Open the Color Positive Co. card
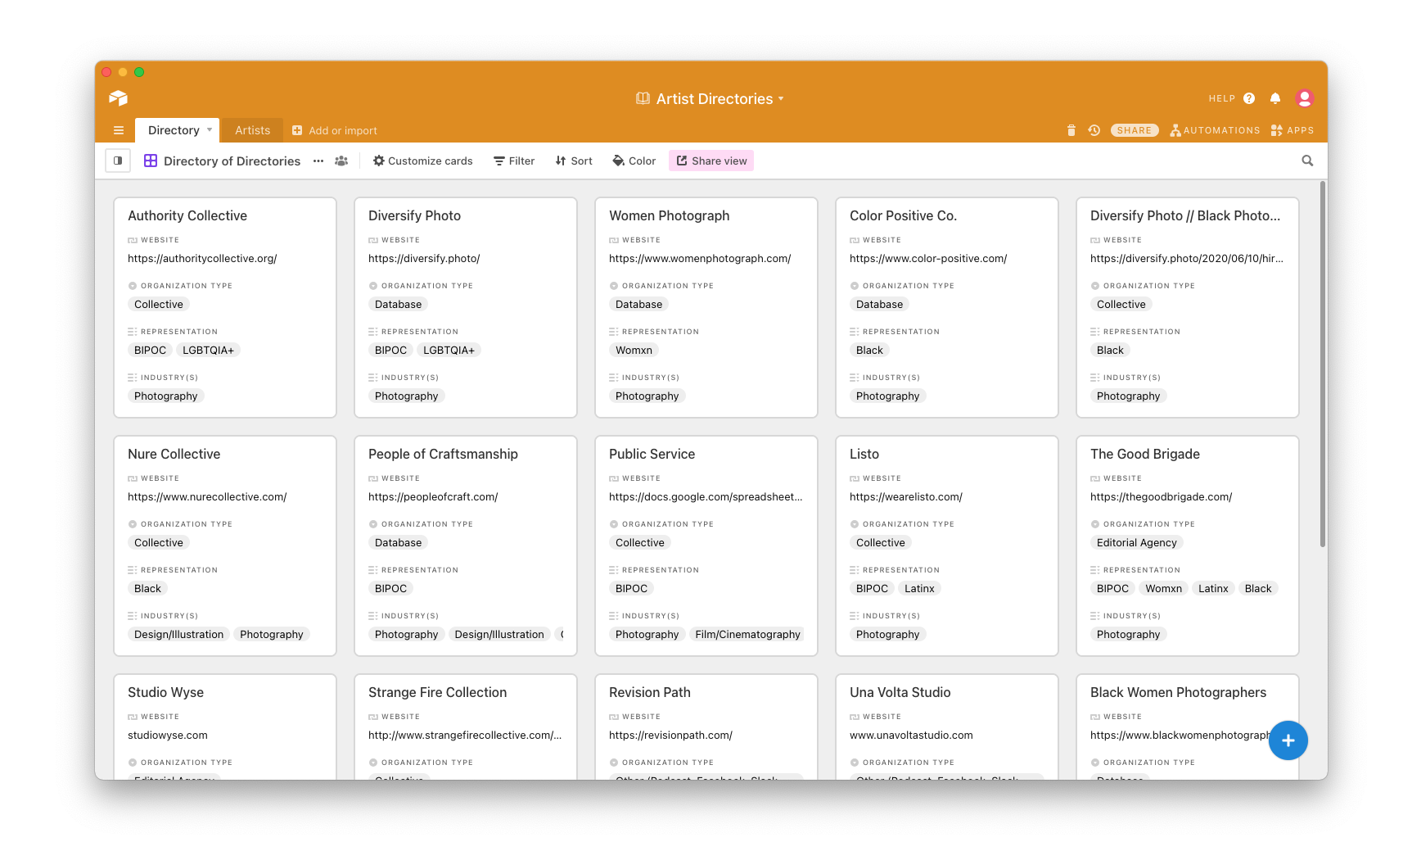 pos(947,307)
